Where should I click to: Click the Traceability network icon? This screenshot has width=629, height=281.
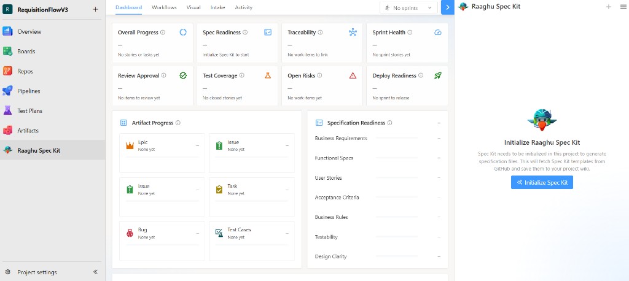353,33
